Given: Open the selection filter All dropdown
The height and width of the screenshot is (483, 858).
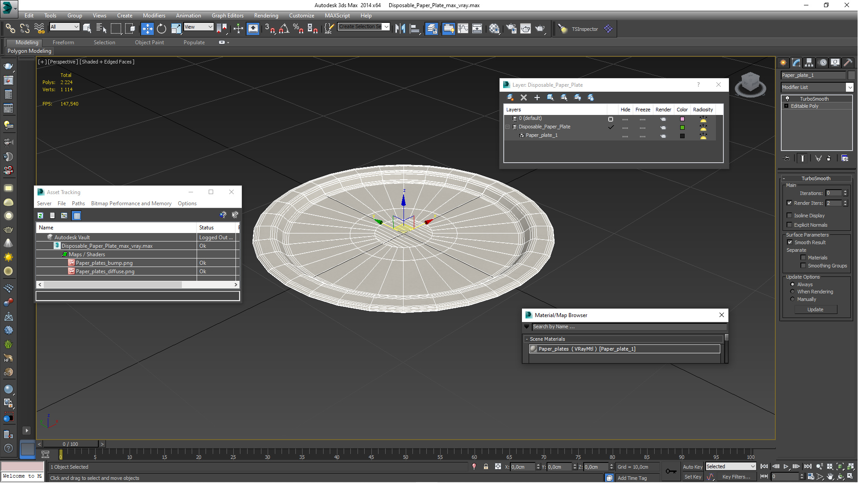Looking at the screenshot, I should coord(64,27).
